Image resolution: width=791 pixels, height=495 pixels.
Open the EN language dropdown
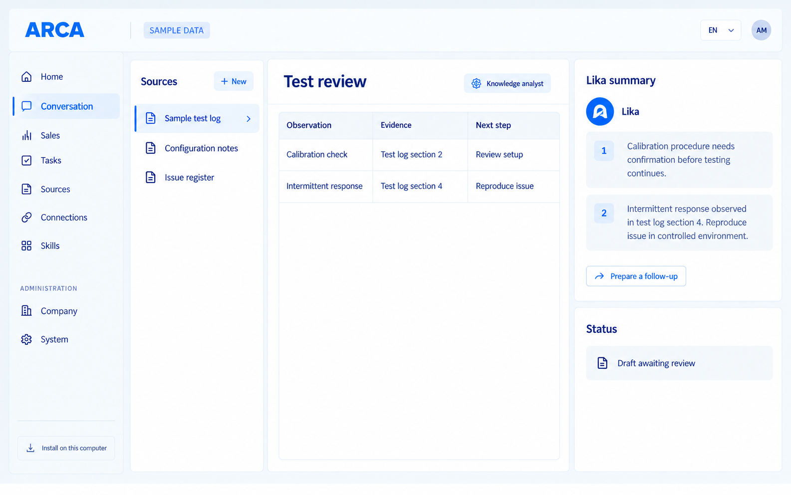721,30
